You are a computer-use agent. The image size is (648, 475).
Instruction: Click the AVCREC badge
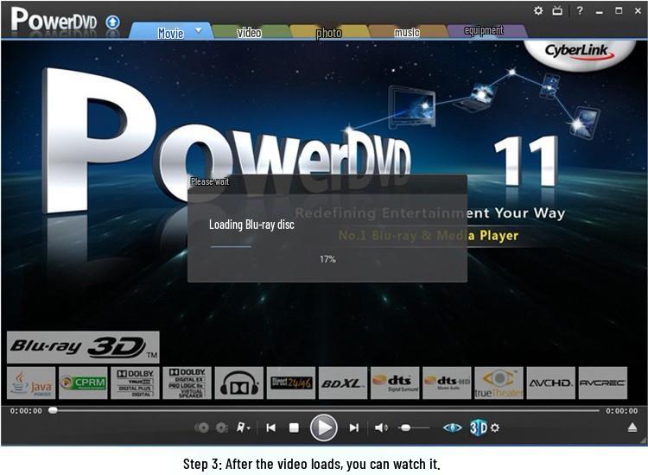pyautogui.click(x=602, y=383)
